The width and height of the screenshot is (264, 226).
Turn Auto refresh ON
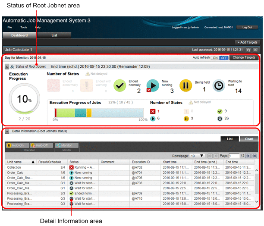point(214,57)
